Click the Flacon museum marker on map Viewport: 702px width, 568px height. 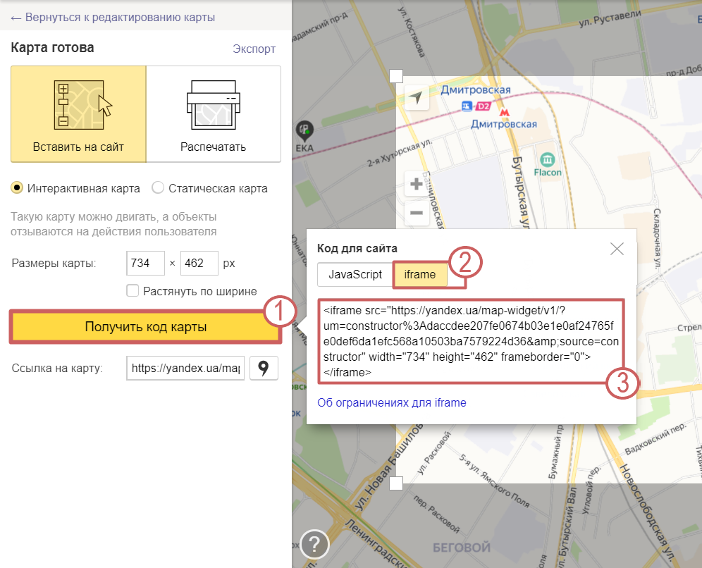click(548, 158)
